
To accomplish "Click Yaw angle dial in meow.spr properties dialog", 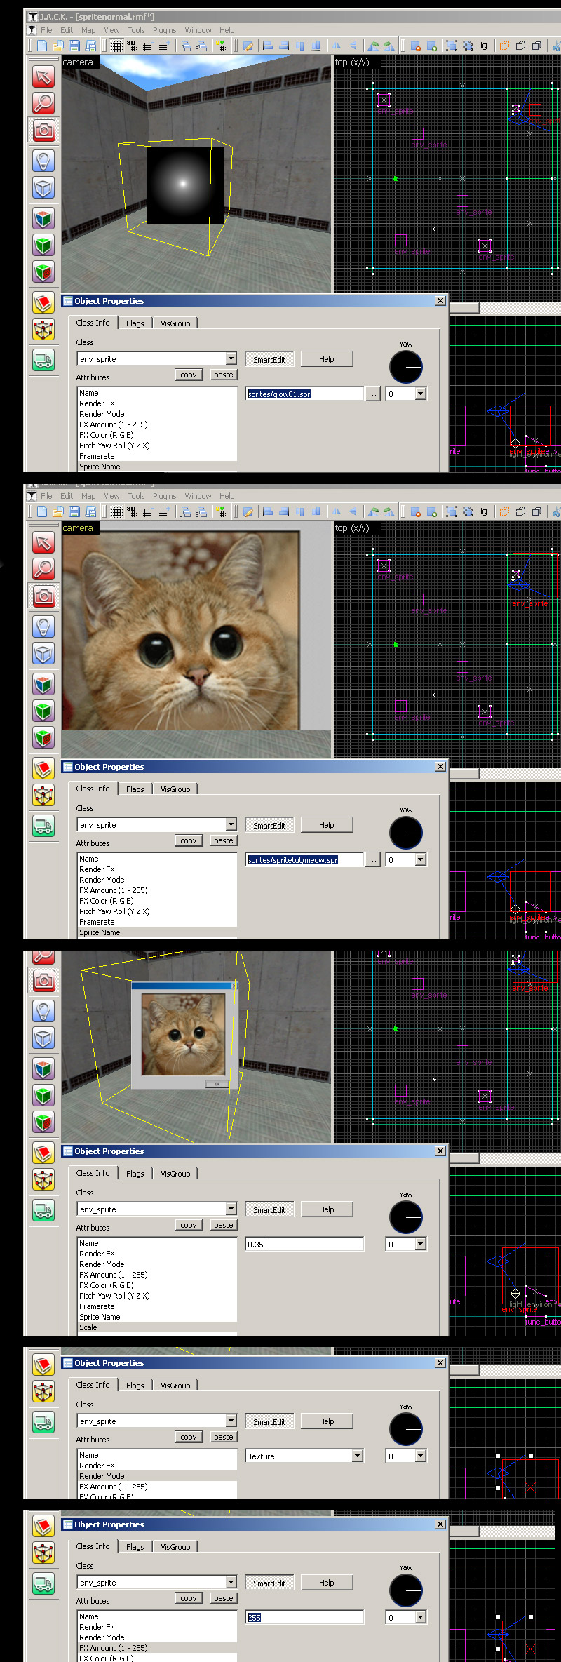I will click(x=406, y=833).
